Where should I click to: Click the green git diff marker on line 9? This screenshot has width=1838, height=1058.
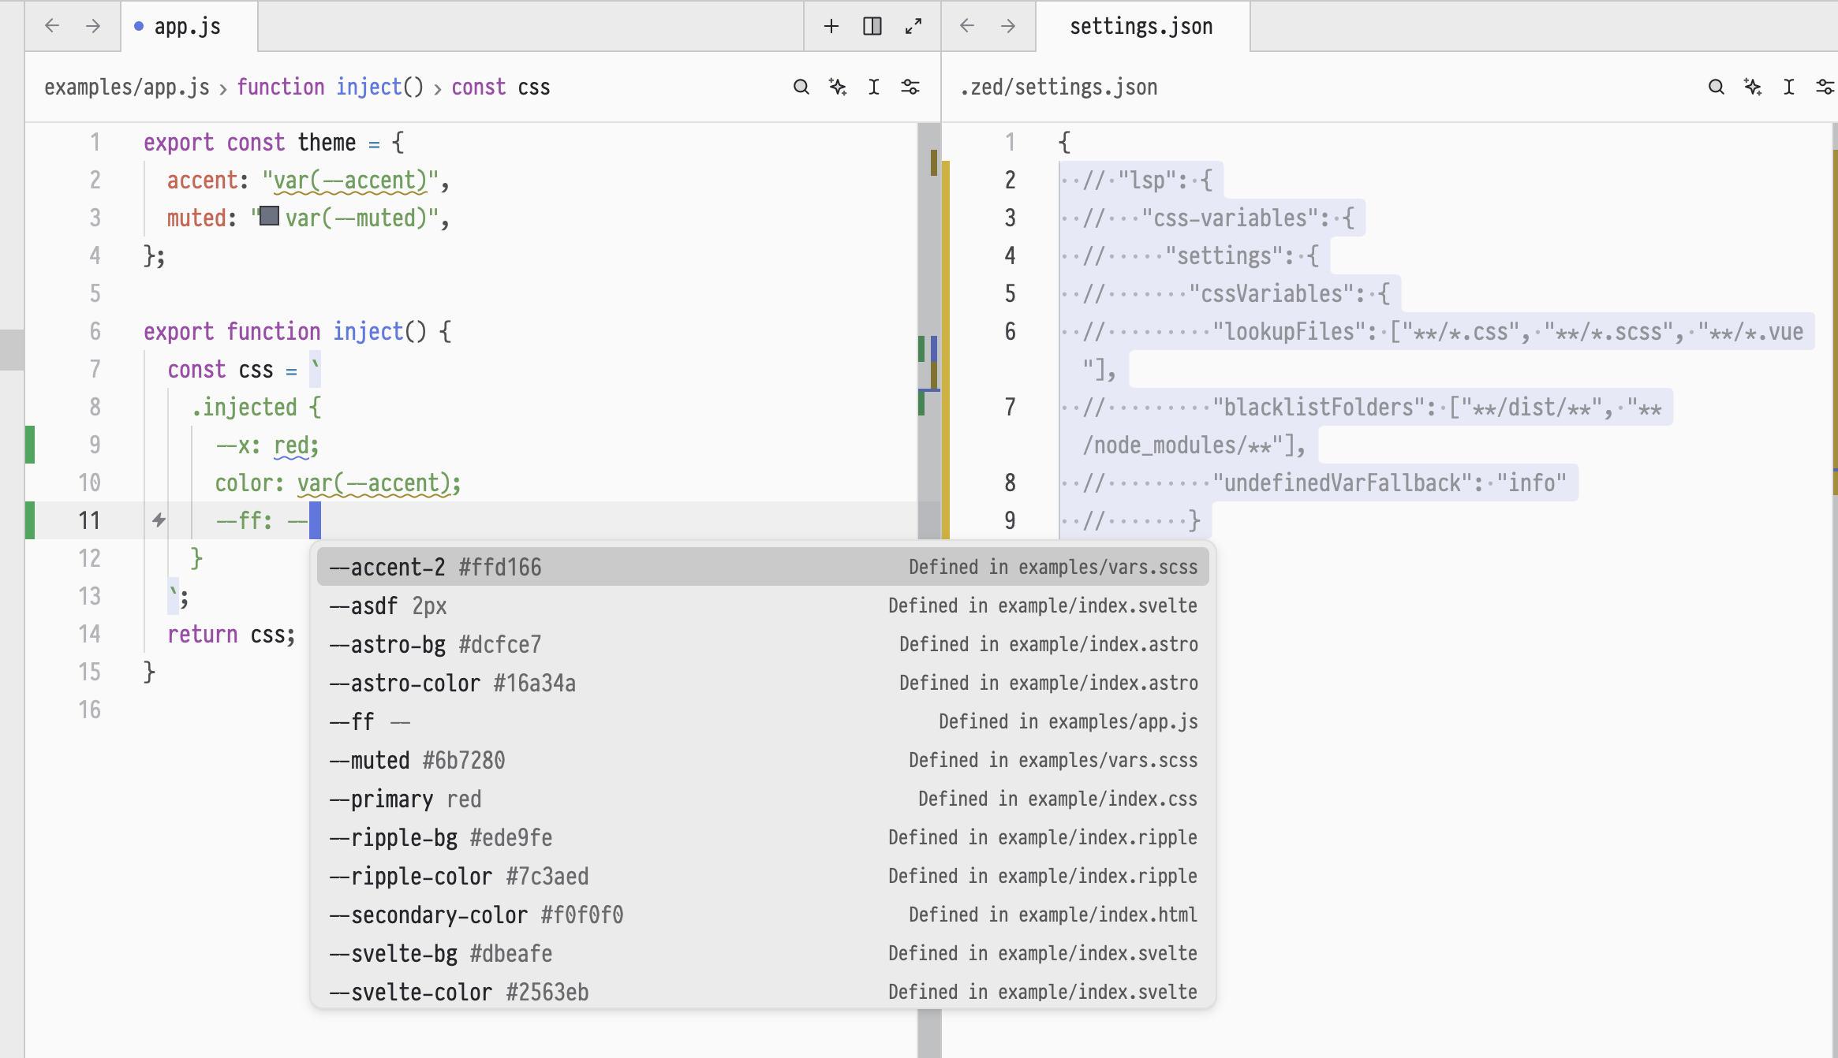tap(30, 445)
